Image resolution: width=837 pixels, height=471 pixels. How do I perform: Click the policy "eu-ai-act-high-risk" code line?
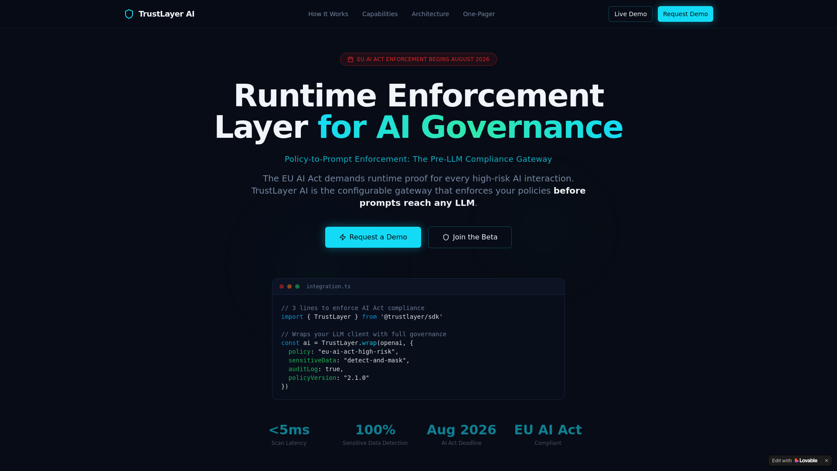coord(344,352)
